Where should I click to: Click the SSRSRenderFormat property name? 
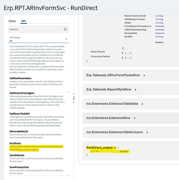pyautogui.click(x=135, y=19)
